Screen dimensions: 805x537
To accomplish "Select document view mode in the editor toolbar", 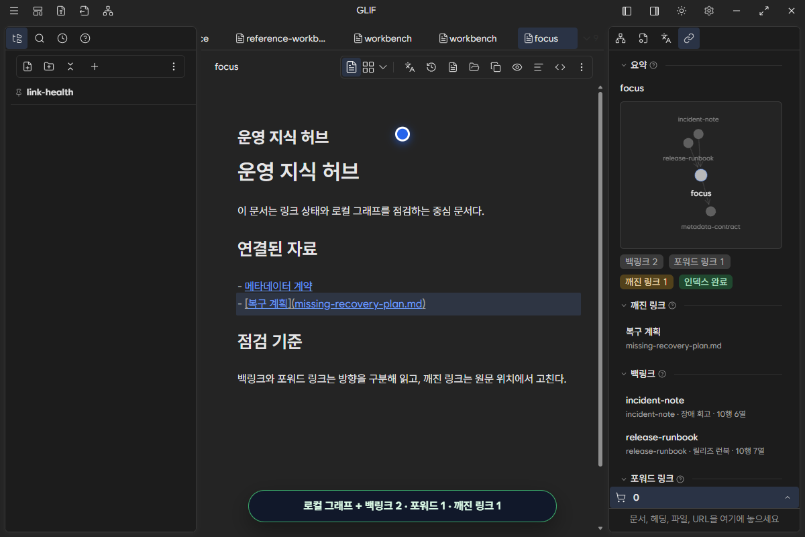I will (x=352, y=67).
